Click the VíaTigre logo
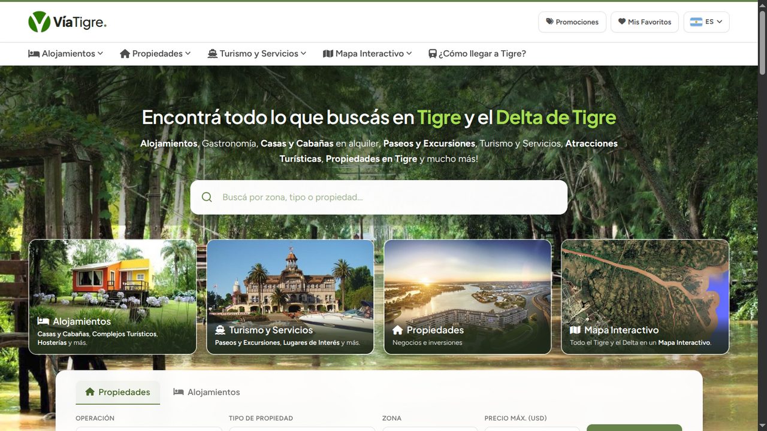Viewport: 767px width, 431px height. [67, 22]
